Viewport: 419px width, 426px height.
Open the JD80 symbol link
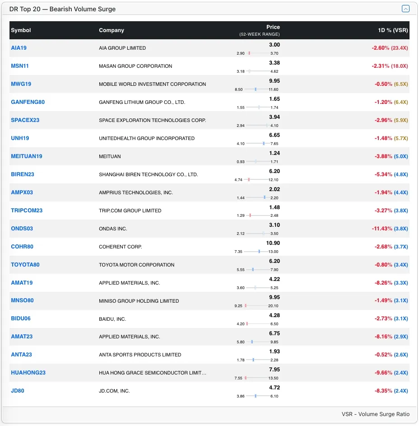pos(17,391)
